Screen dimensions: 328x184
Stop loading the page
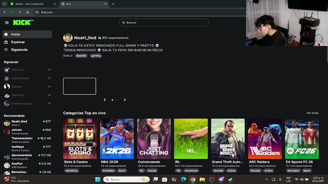tap(20, 12)
